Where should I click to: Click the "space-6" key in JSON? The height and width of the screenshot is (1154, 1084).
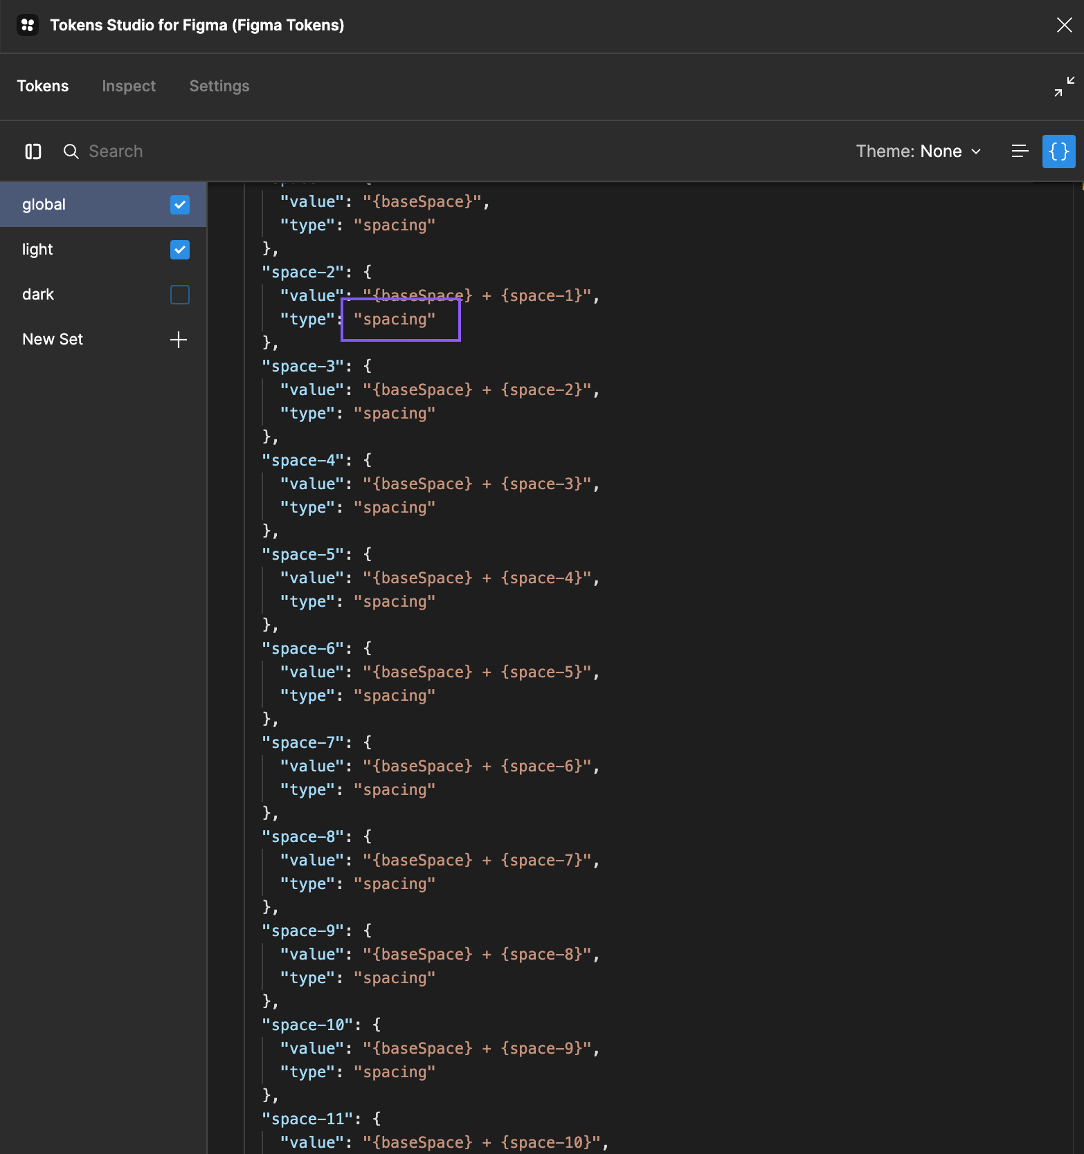pyautogui.click(x=302, y=649)
